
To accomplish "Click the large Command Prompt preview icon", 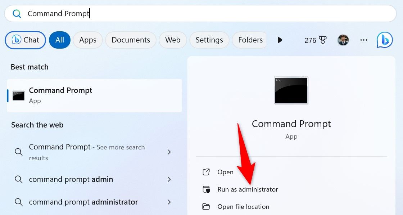I will tap(291, 90).
